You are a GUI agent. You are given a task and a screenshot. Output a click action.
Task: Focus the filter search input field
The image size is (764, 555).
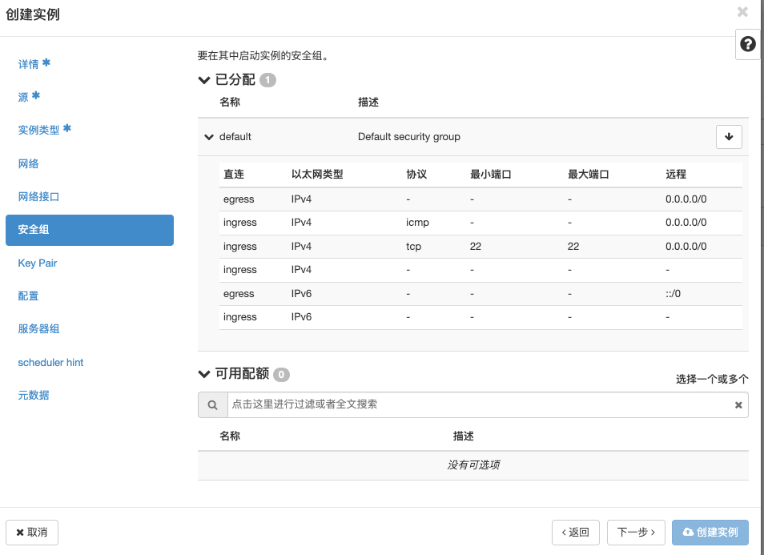[x=480, y=405]
